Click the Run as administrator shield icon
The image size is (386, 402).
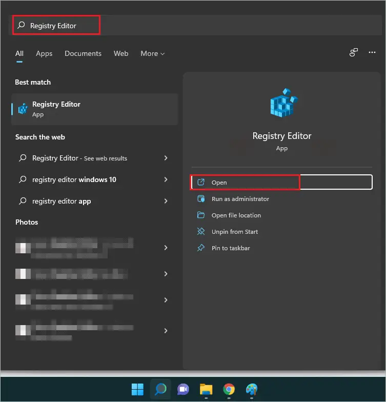pyautogui.click(x=201, y=199)
